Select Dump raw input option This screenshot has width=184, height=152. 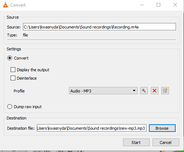pyautogui.click(x=9, y=107)
